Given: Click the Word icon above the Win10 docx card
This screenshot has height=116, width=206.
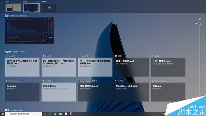Looking at the screenshot, I should click(x=6, y=56).
